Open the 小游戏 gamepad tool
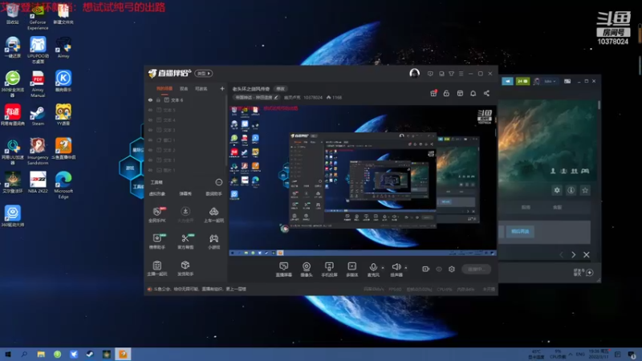Image resolution: width=642 pixels, height=361 pixels. click(213, 238)
